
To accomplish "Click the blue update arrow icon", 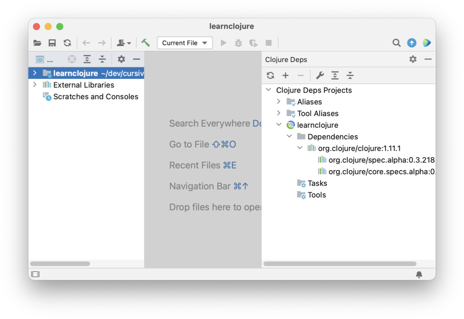I will click(x=412, y=43).
